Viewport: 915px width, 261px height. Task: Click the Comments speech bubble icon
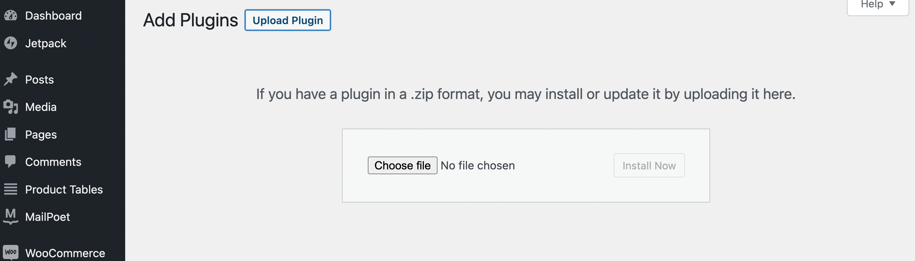pyautogui.click(x=11, y=162)
